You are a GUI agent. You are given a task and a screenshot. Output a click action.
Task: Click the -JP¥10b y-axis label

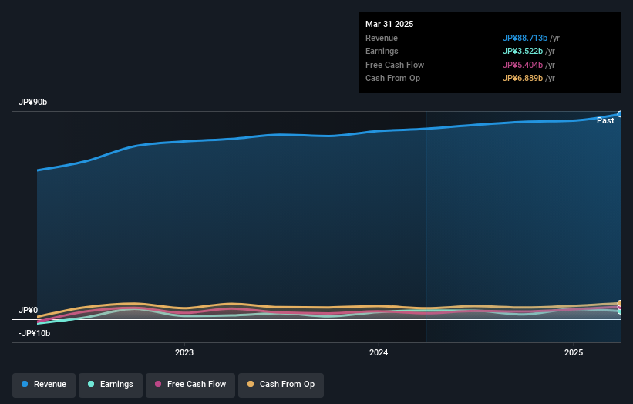tap(35, 333)
